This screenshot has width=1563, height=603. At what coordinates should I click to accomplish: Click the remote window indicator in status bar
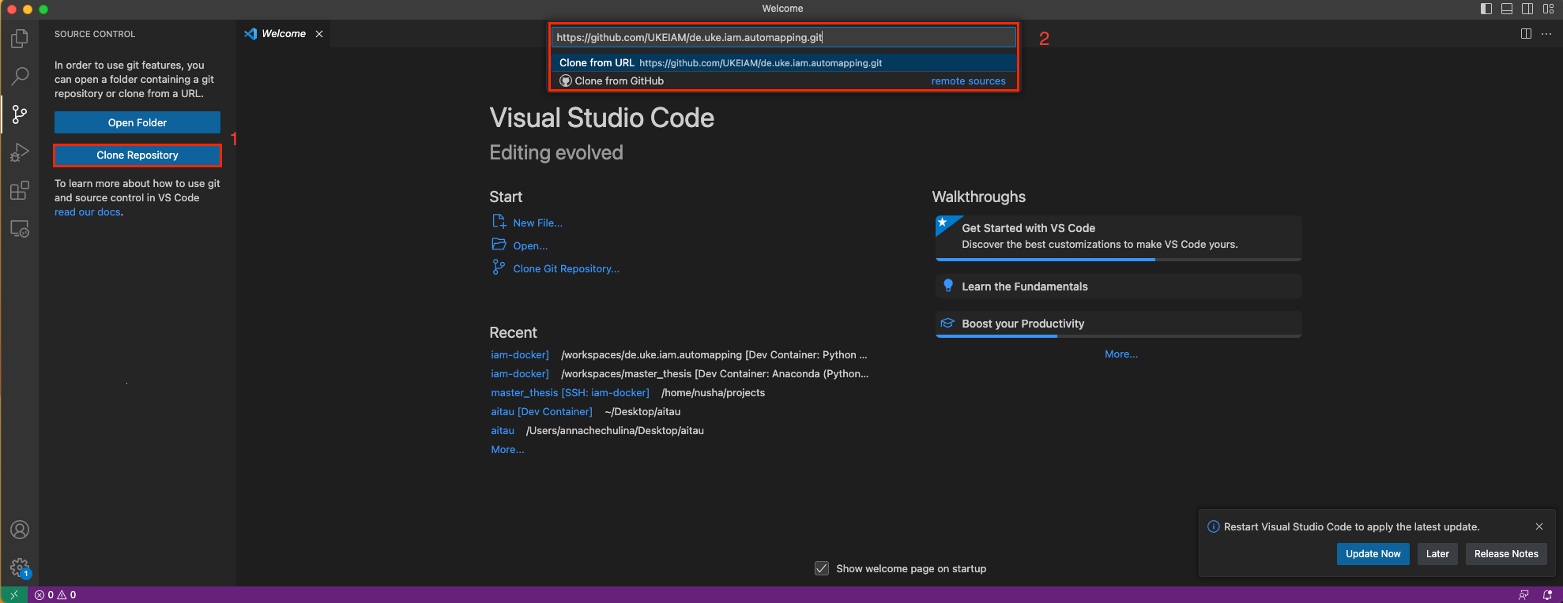tap(13, 594)
